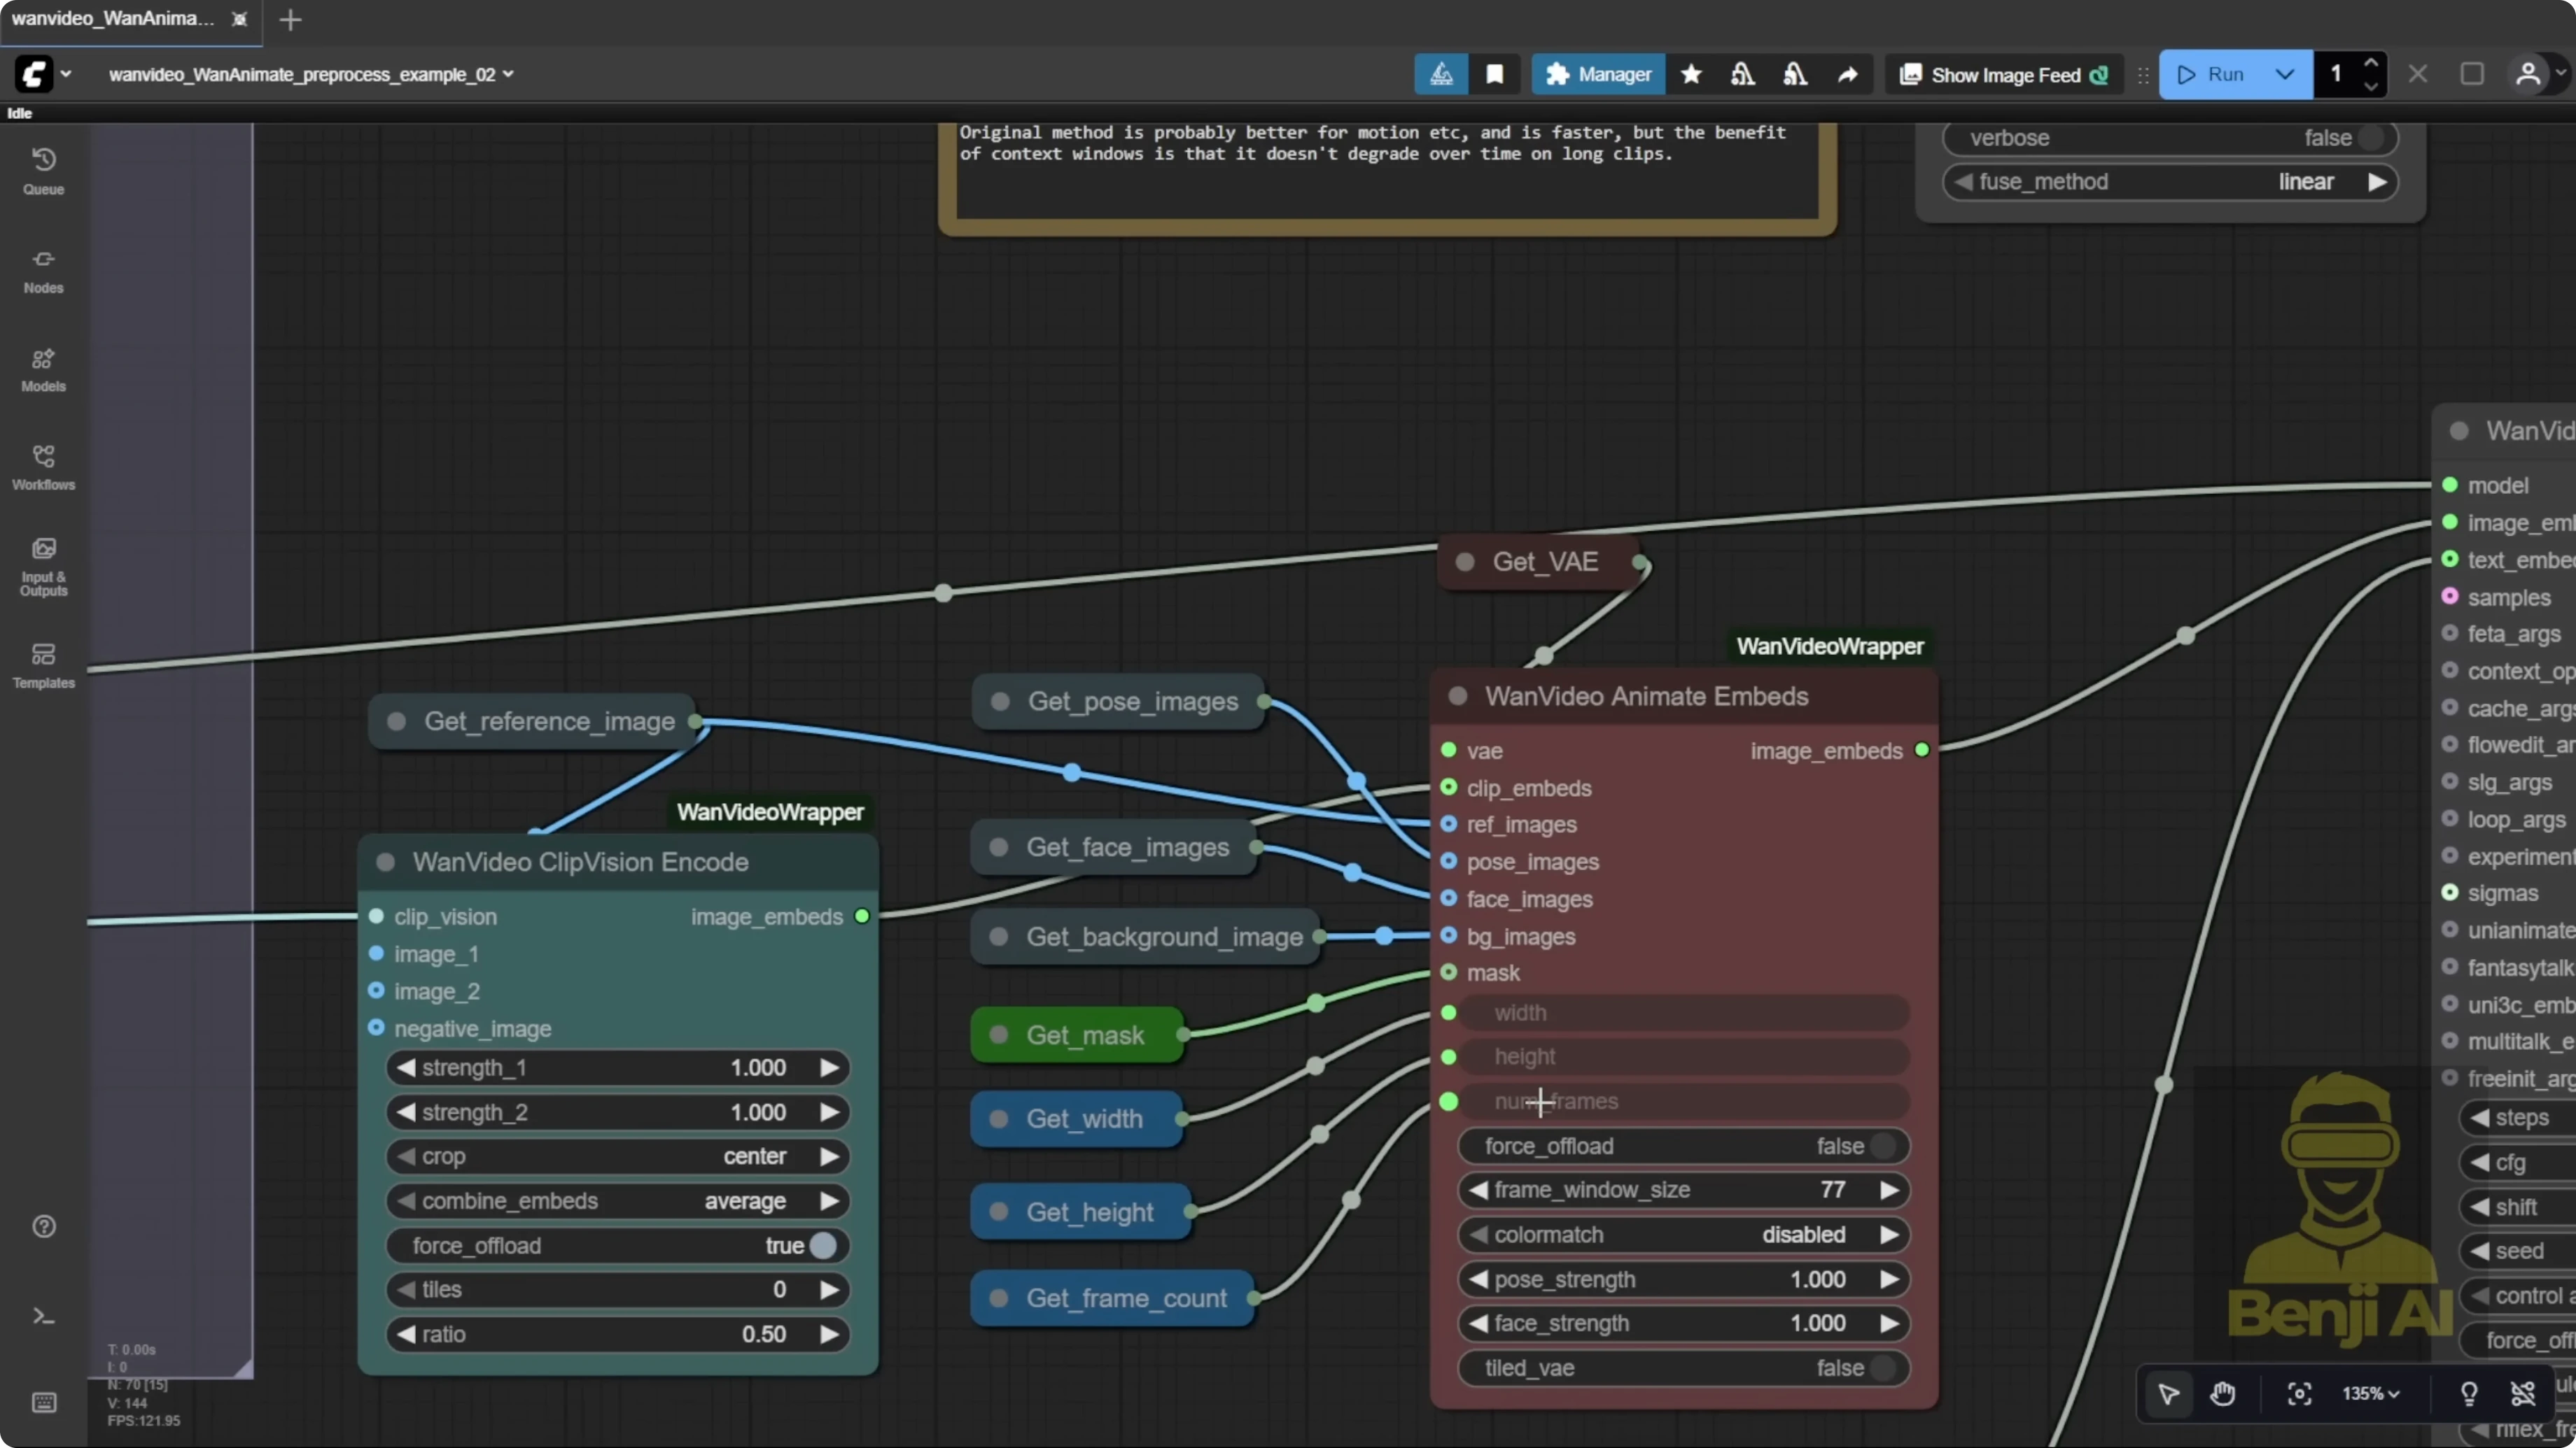Click the fit-to-view icon in bottom toolbar
The height and width of the screenshot is (1448, 2576).
tap(2299, 1394)
